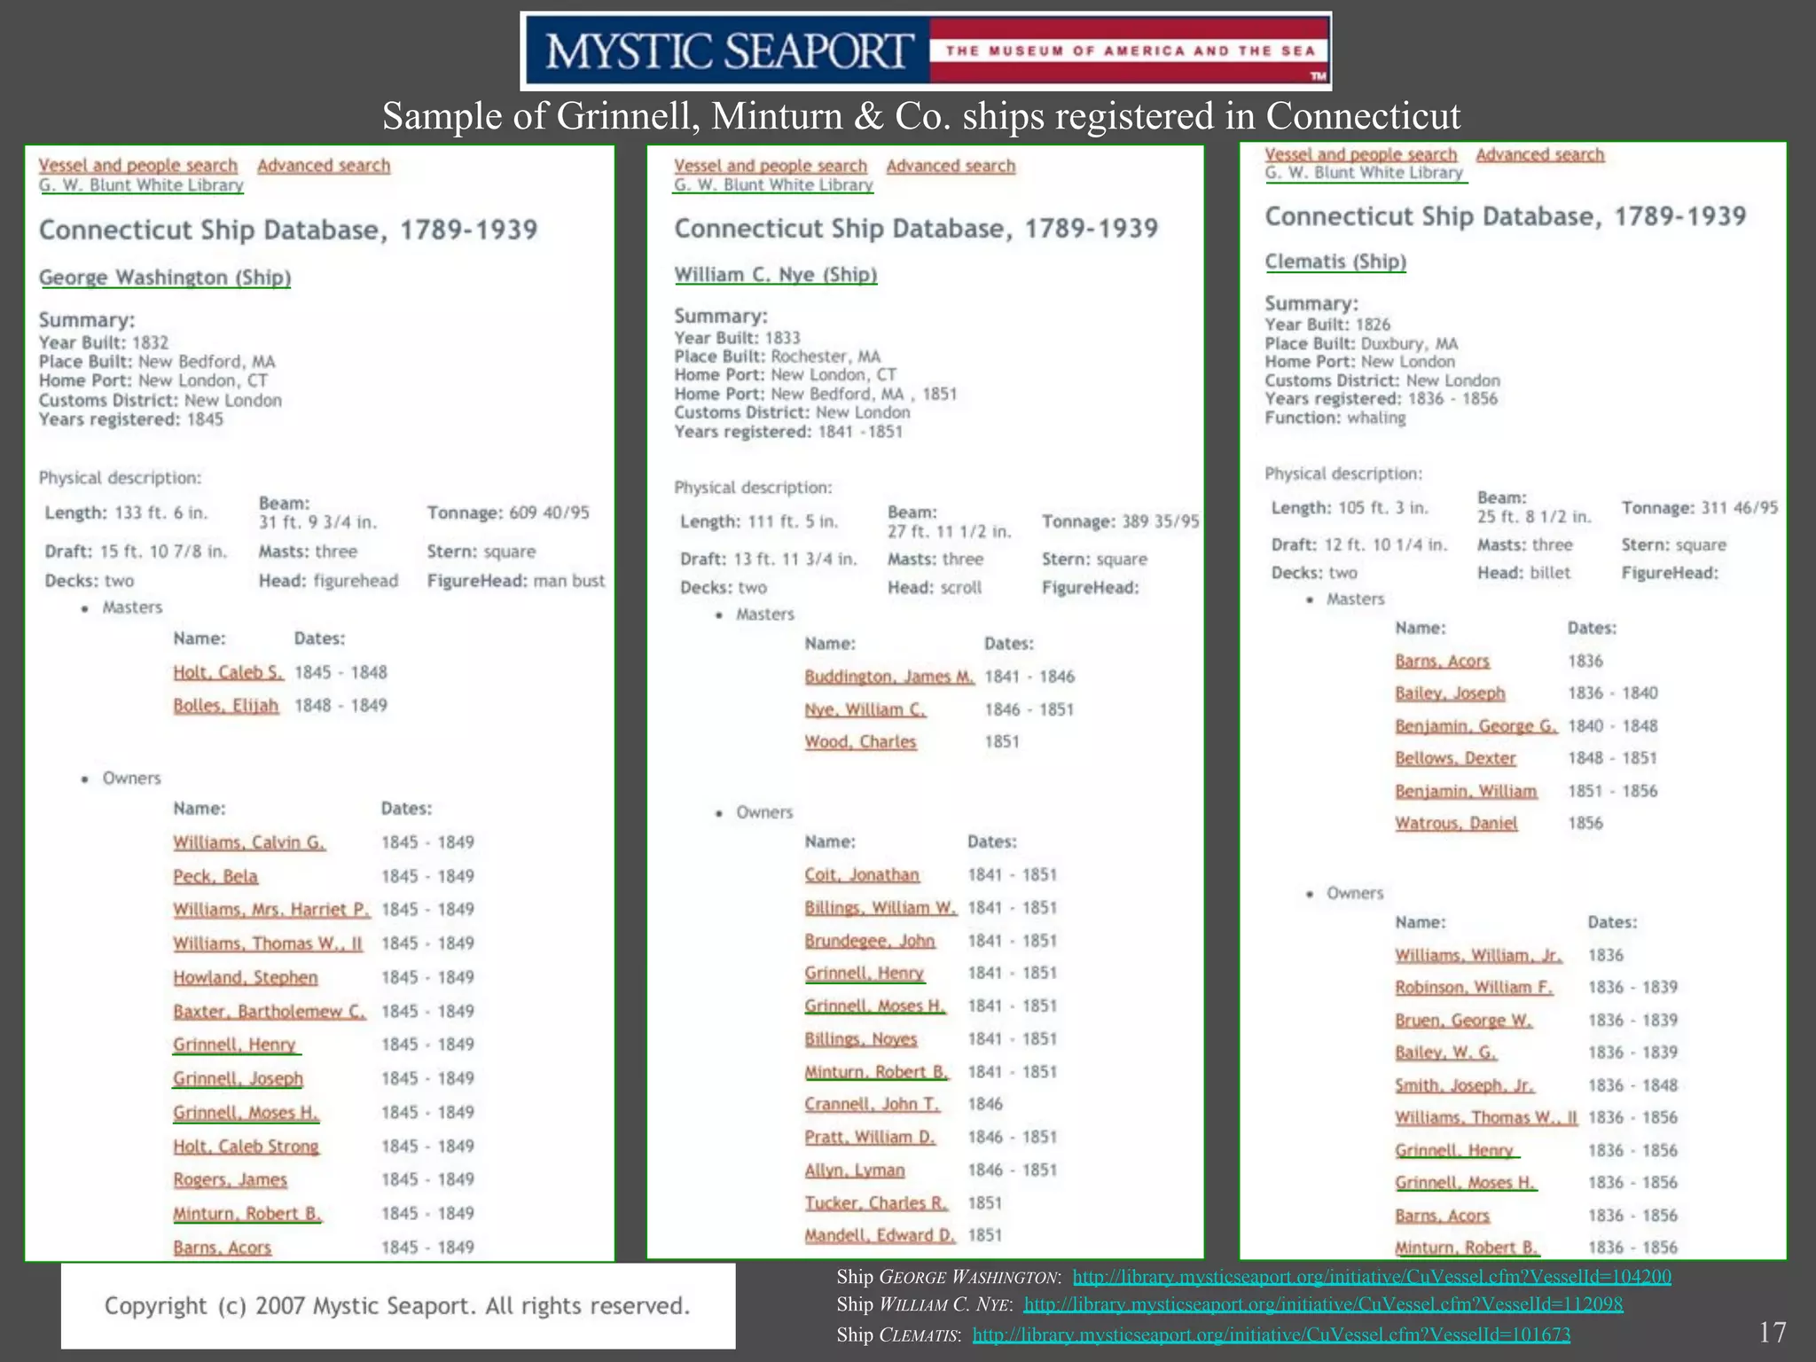The height and width of the screenshot is (1362, 1816).
Task: Open owner 'Bailey, W. G.' link
Action: (x=1446, y=1053)
